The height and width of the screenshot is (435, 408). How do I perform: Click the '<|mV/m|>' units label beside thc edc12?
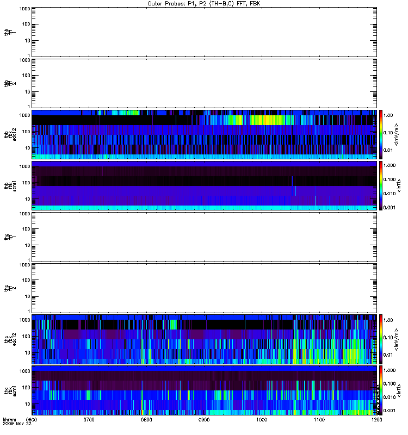(397, 339)
